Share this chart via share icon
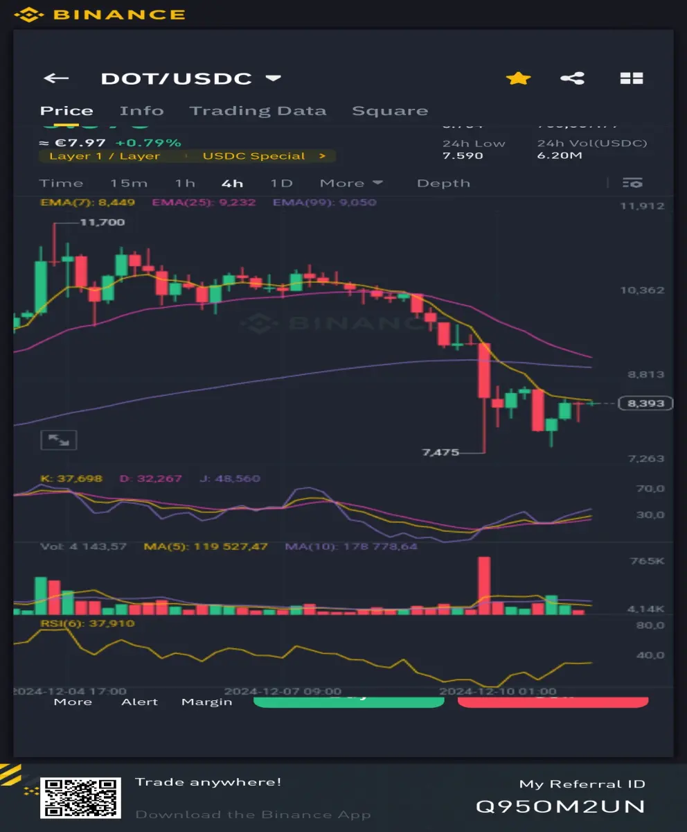 (572, 78)
